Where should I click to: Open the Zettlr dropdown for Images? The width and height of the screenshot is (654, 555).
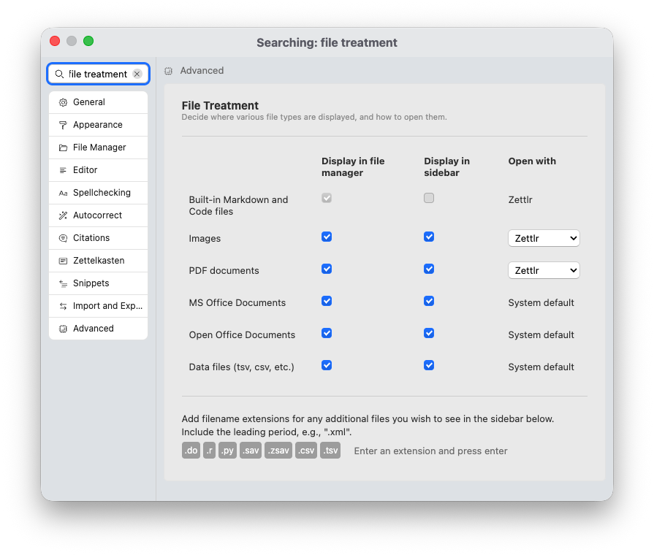544,238
